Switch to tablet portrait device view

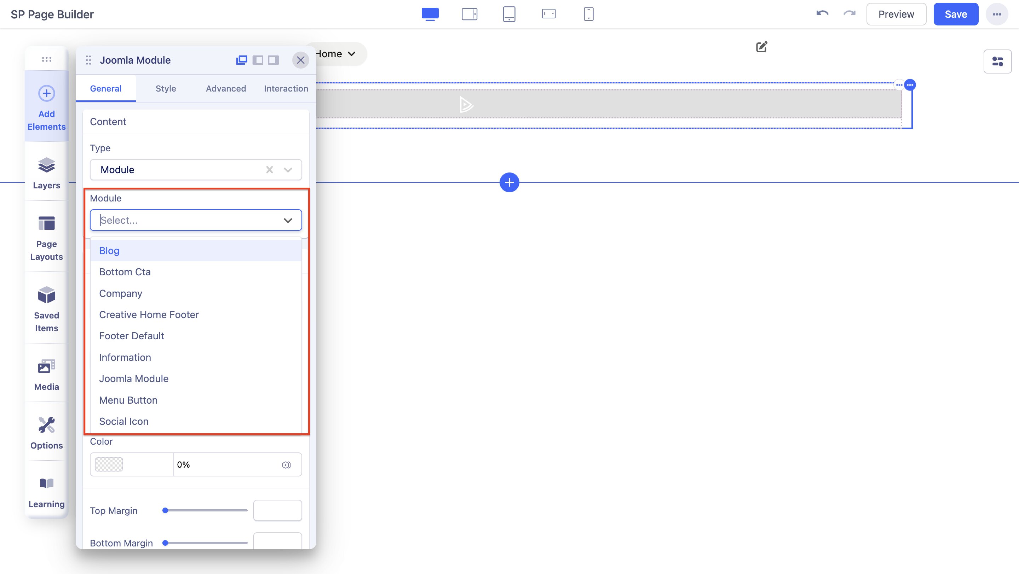click(x=509, y=14)
